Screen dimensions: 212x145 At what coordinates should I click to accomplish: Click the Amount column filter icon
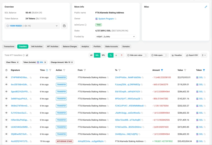pos(162,70)
